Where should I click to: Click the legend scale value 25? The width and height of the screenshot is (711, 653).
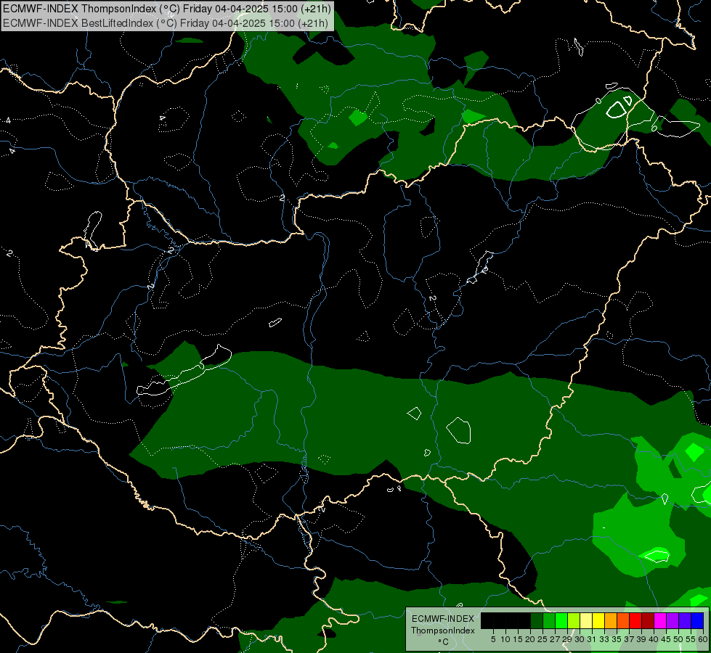coord(543,639)
